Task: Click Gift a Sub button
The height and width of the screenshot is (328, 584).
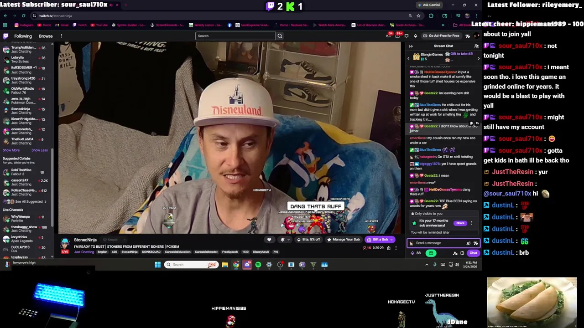Action: click(x=380, y=240)
